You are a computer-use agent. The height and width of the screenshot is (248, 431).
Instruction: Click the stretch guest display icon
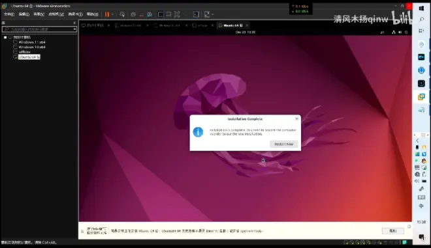[207, 14]
